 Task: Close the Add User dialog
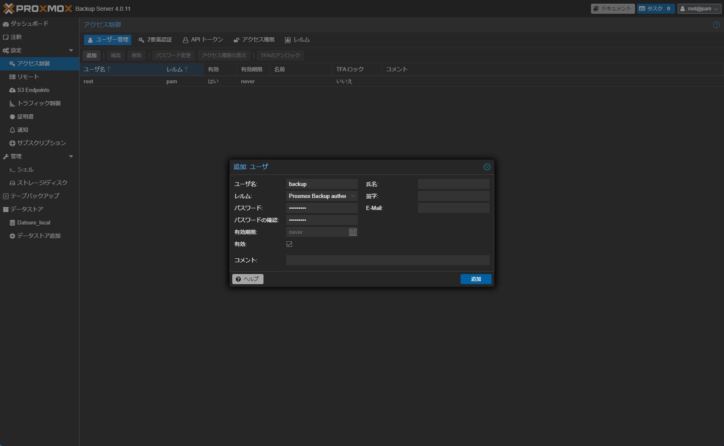(487, 167)
